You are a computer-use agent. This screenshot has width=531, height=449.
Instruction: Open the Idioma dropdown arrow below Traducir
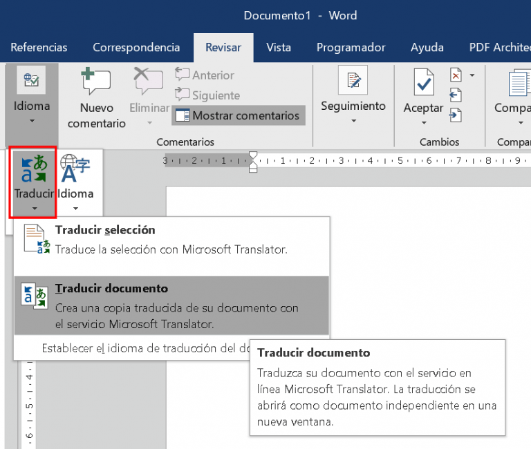pyautogui.click(x=75, y=209)
